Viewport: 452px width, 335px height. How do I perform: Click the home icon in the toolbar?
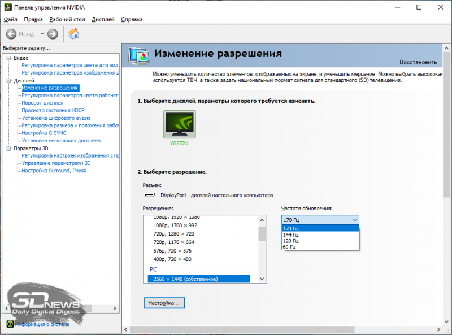[74, 34]
